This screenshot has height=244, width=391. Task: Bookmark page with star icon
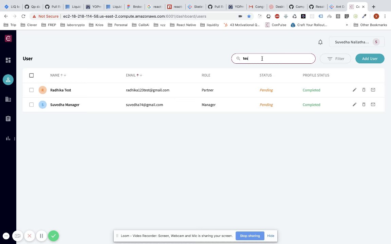pos(249,16)
